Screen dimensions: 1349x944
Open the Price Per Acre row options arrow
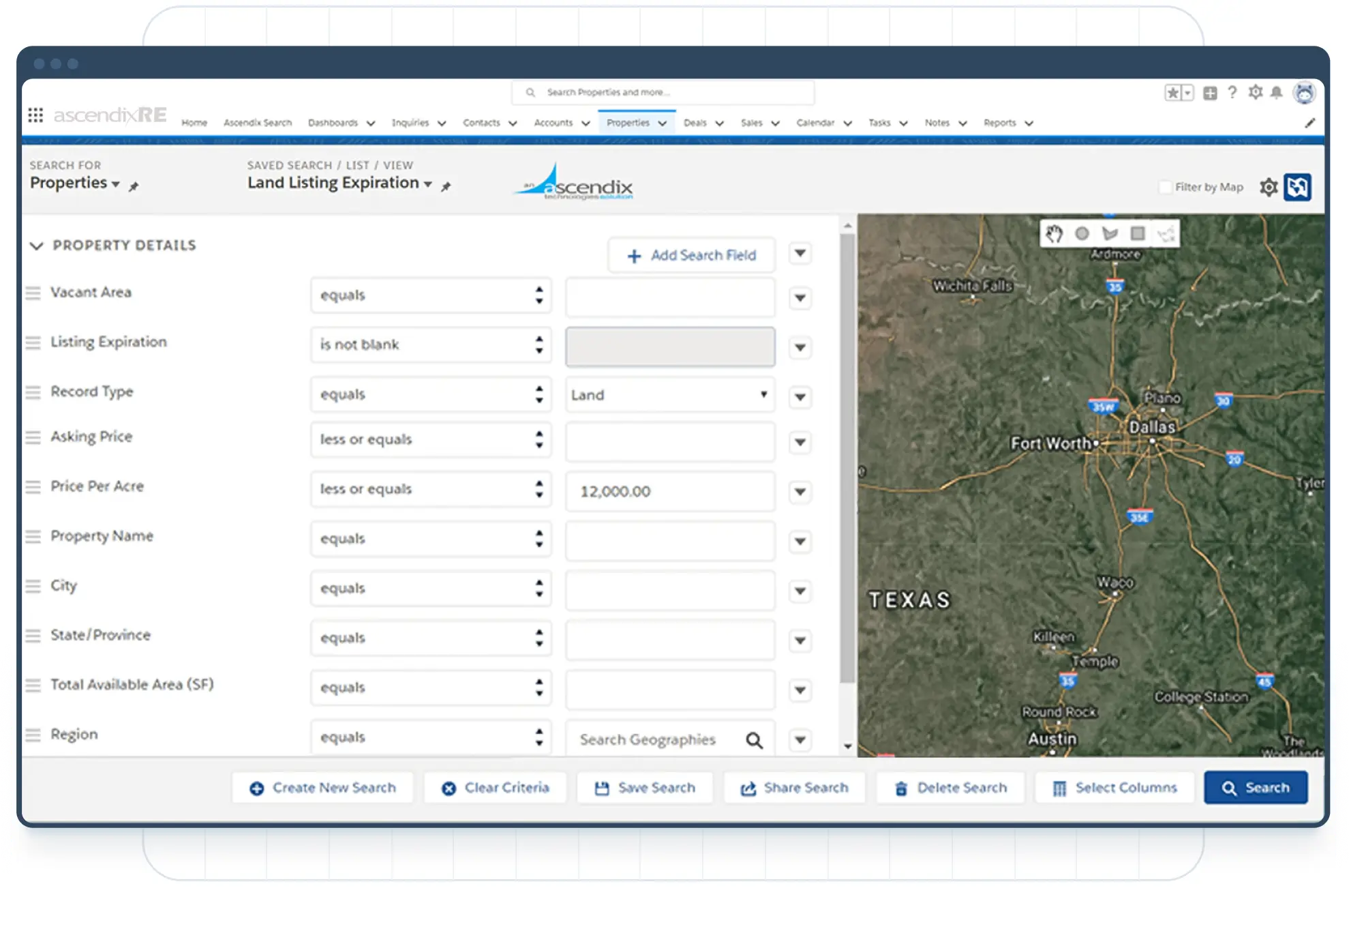[800, 492]
